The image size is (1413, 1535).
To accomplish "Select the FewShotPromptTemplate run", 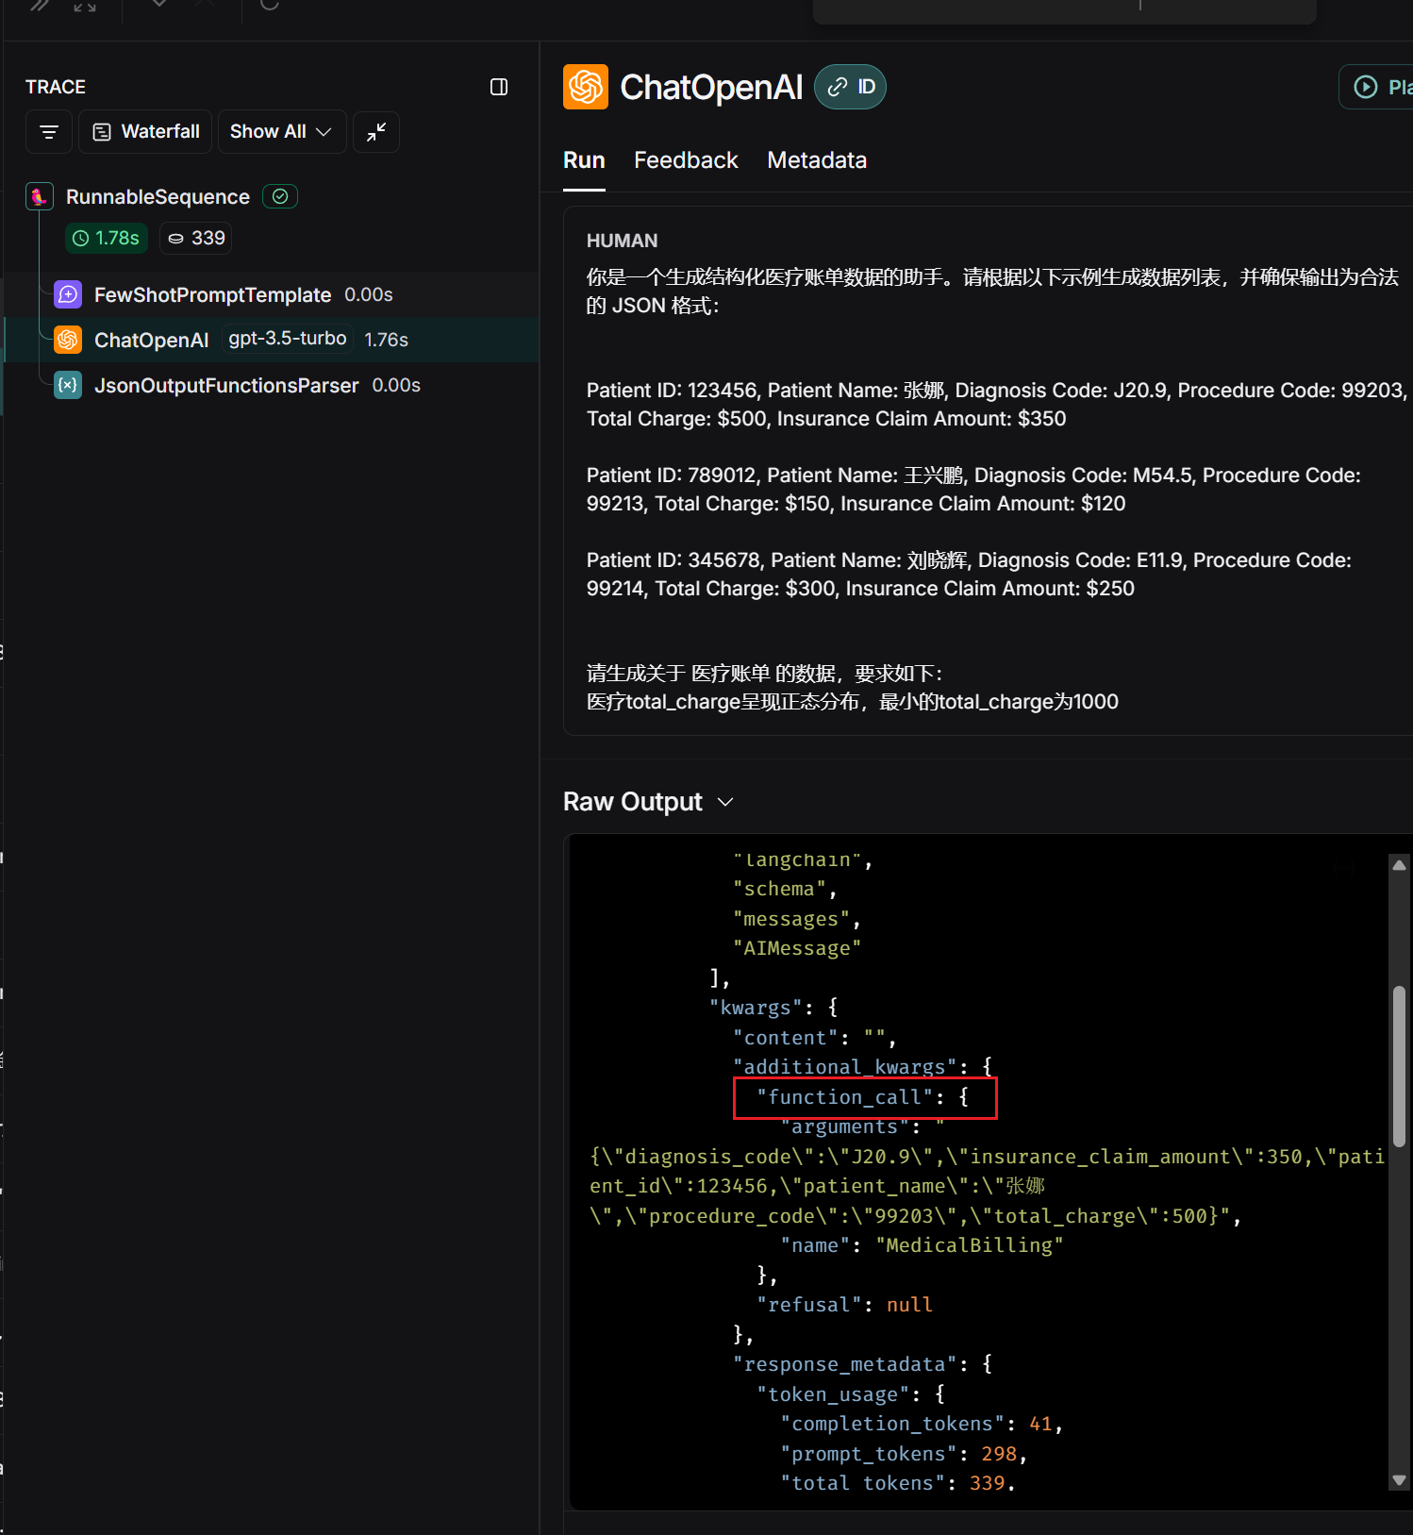I will coord(270,294).
